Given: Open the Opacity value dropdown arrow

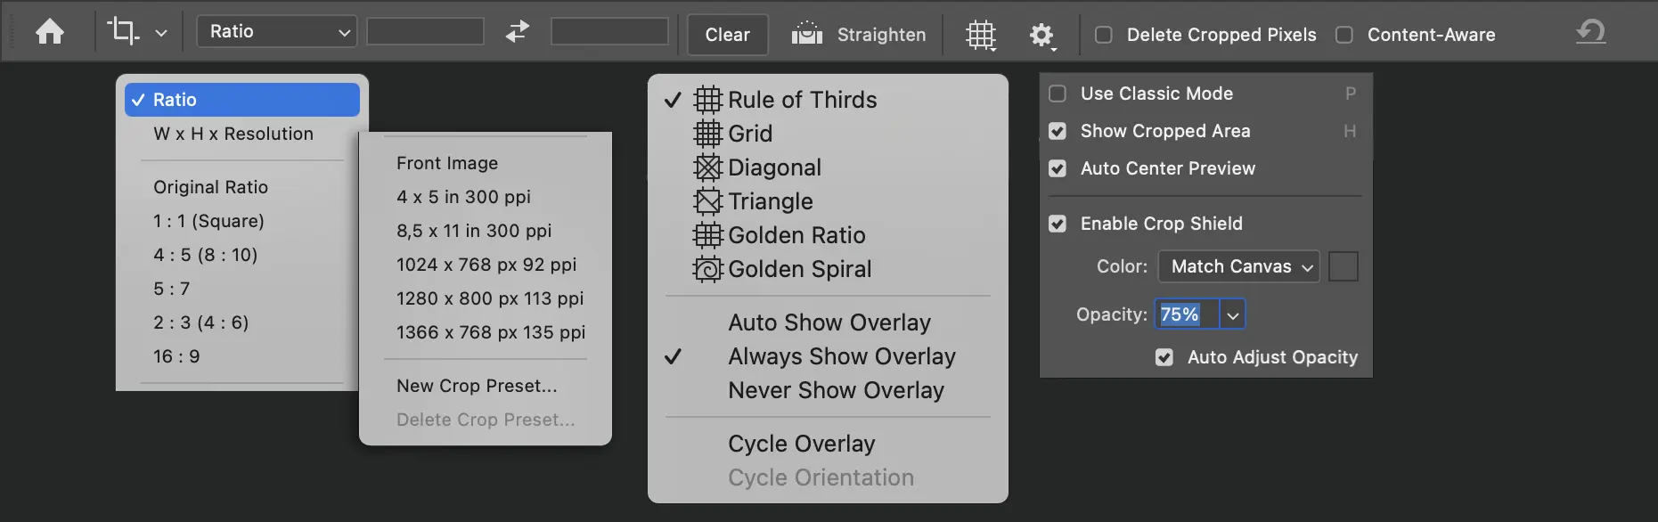Looking at the screenshot, I should click(1233, 314).
